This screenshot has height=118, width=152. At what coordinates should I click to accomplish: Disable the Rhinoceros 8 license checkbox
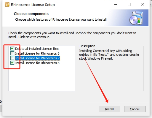click(x=12, y=63)
